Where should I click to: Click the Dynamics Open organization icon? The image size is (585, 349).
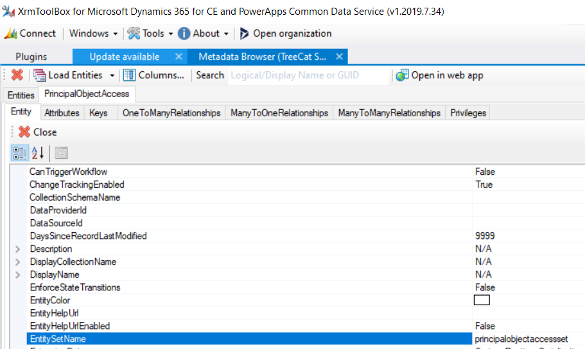[244, 33]
